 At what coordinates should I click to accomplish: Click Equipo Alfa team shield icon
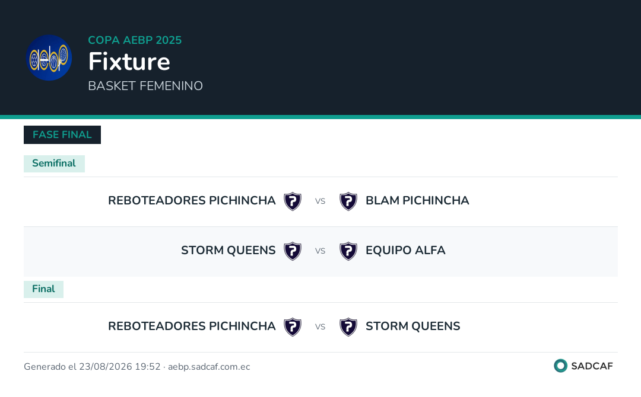coord(348,251)
